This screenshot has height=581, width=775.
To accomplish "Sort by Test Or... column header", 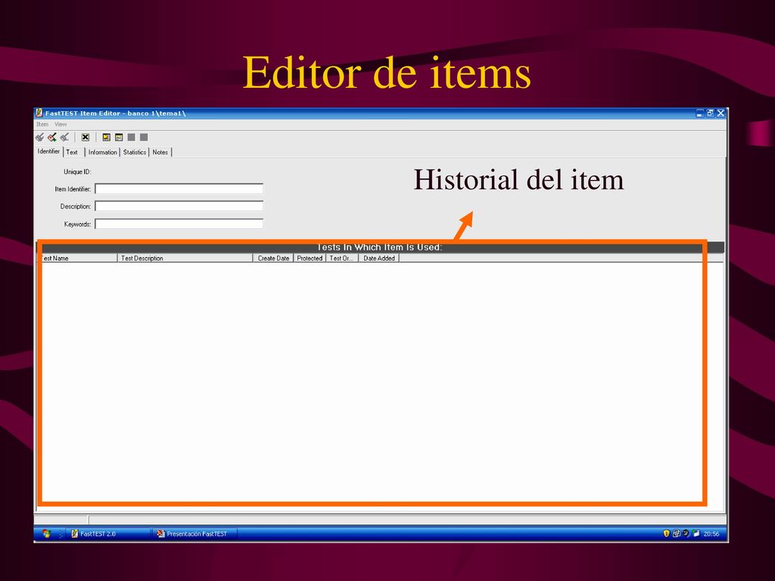I will [341, 258].
